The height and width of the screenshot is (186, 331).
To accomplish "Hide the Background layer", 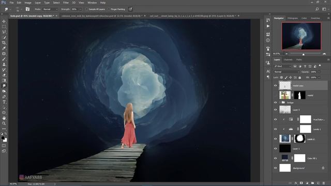I will click(x=275, y=168).
